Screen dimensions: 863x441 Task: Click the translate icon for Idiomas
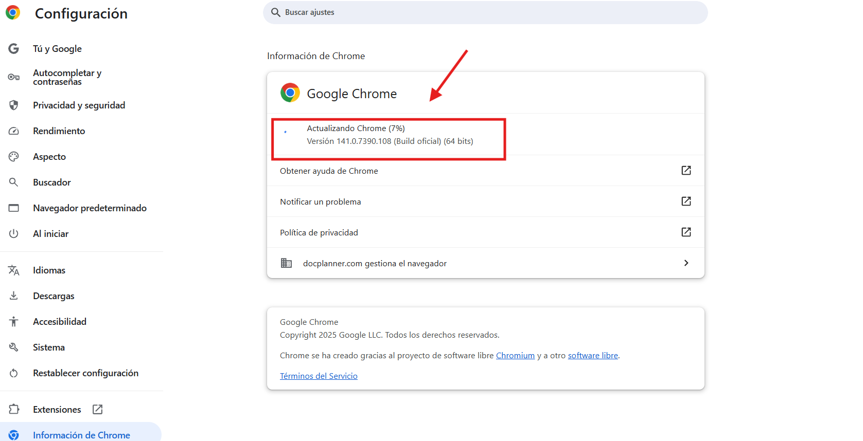click(x=14, y=270)
